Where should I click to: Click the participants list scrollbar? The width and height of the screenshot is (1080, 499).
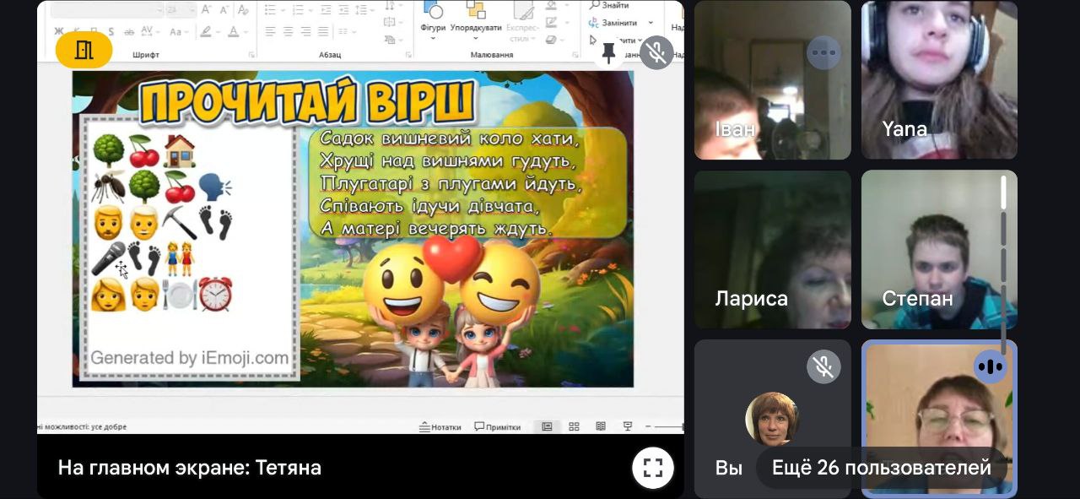coord(1003,253)
